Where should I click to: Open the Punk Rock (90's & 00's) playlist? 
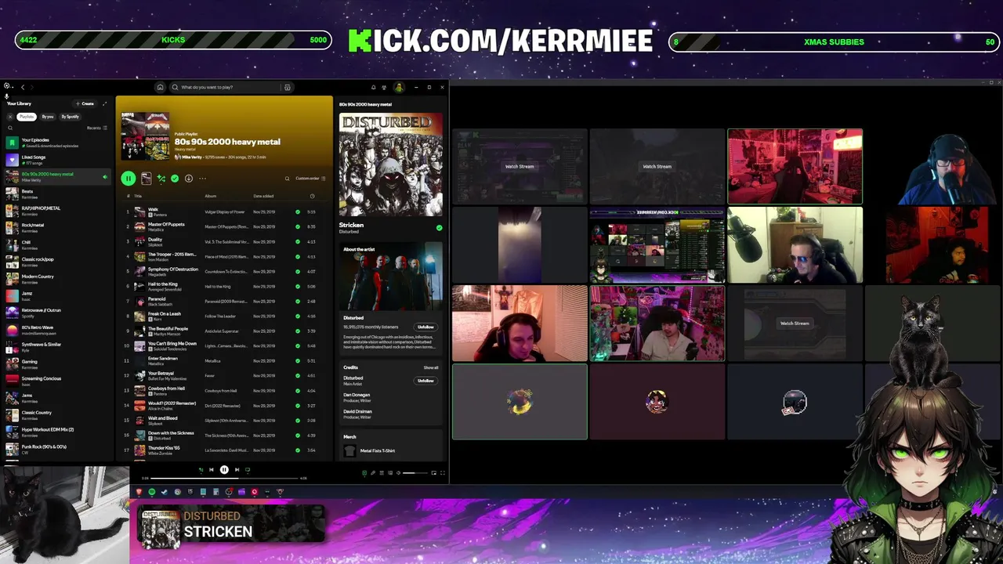(56, 449)
